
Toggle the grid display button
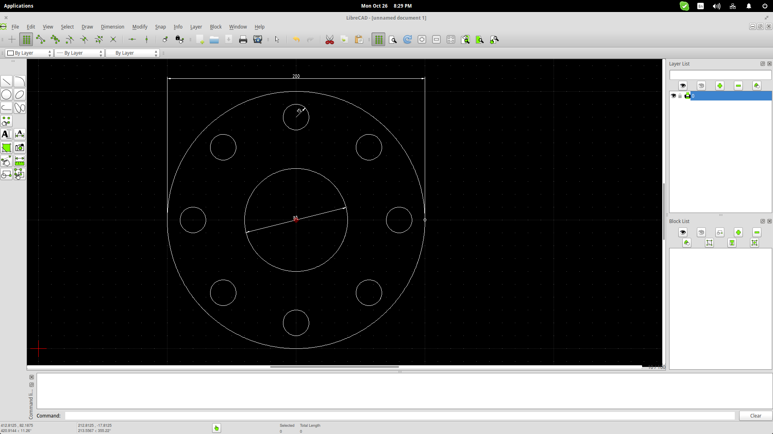(x=378, y=40)
